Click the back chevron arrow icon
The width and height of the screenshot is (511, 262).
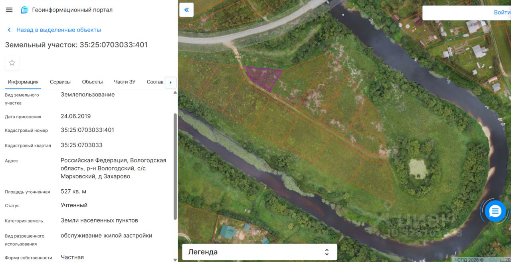(x=9, y=30)
